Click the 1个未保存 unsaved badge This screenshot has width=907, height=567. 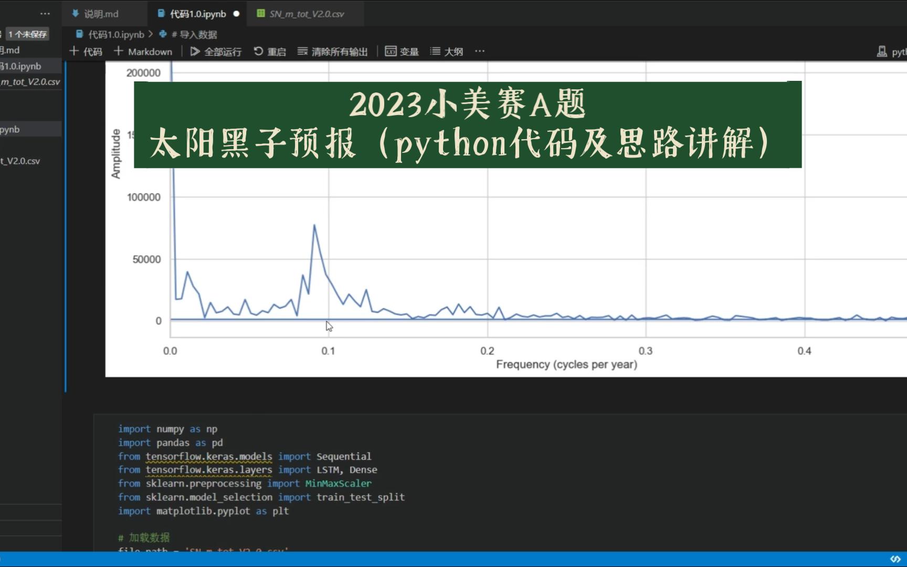pyautogui.click(x=27, y=34)
